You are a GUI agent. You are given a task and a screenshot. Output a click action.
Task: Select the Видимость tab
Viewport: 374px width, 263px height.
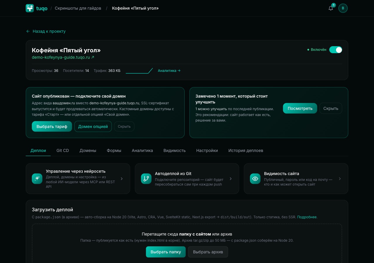175,150
